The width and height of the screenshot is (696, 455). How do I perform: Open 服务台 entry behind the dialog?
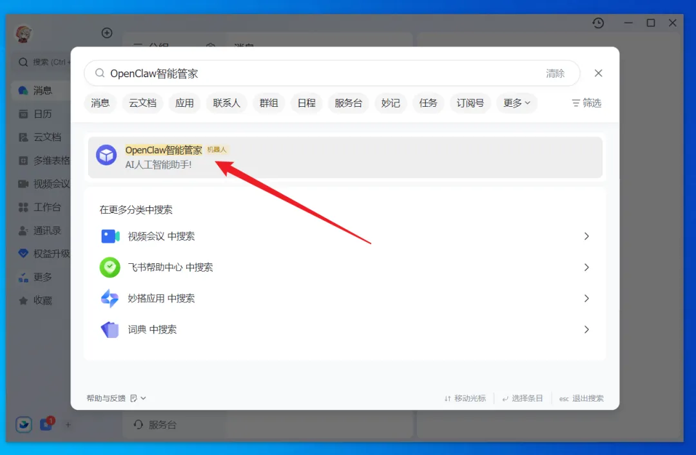click(x=155, y=425)
